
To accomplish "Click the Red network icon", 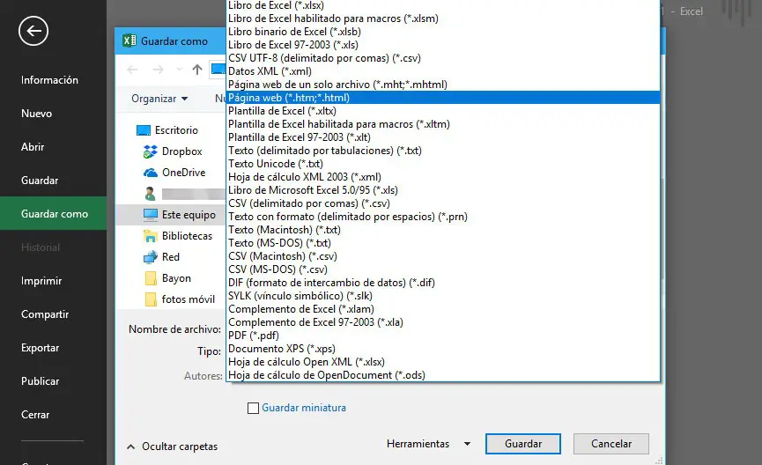I will (149, 257).
